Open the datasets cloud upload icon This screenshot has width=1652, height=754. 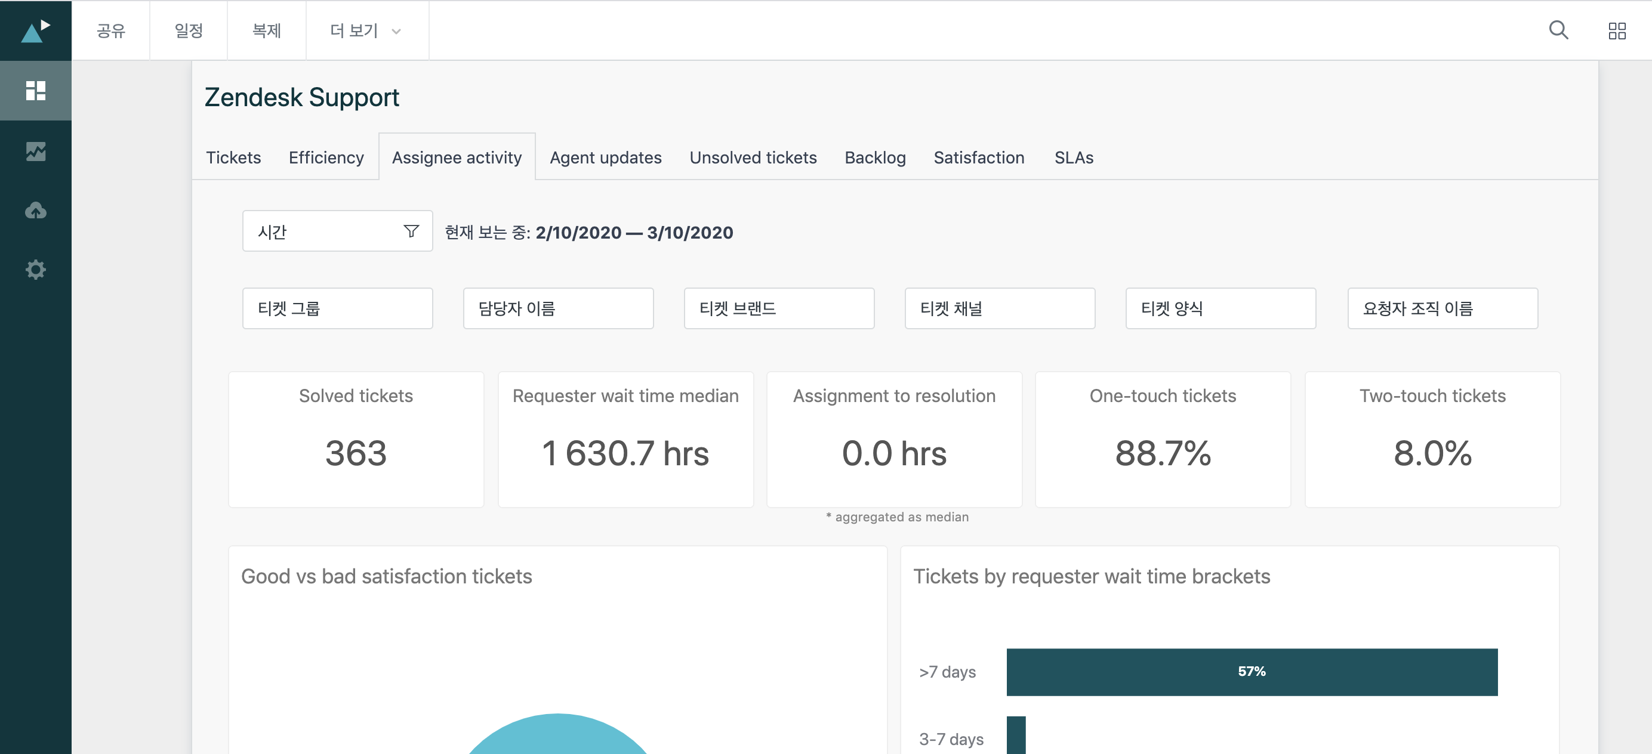35,211
